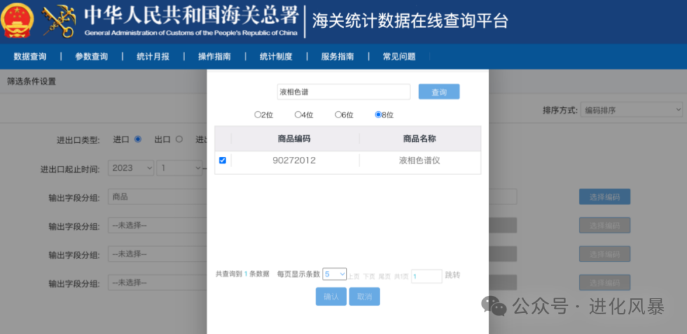Open the 每页显示条数 dropdown
Image resolution: width=687 pixels, height=334 pixels.
point(335,274)
